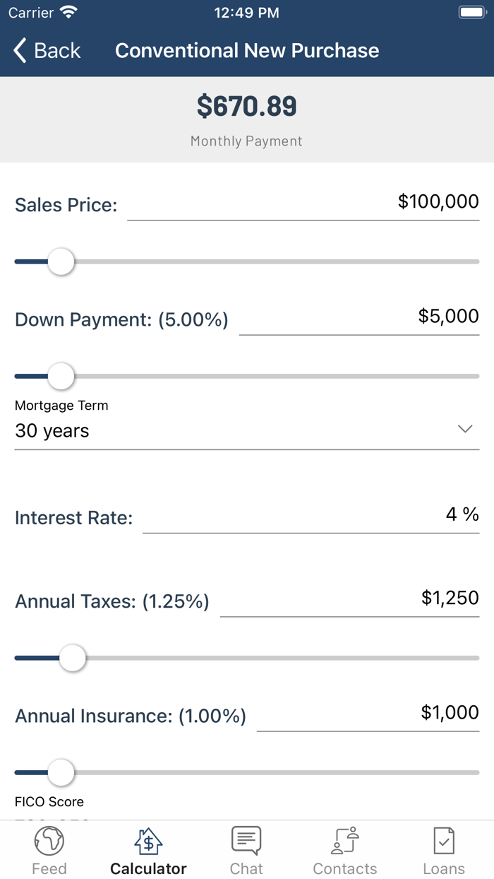This screenshot has height=879, width=494.
Task: Open the Chat message bubble icon
Action: coord(246,840)
